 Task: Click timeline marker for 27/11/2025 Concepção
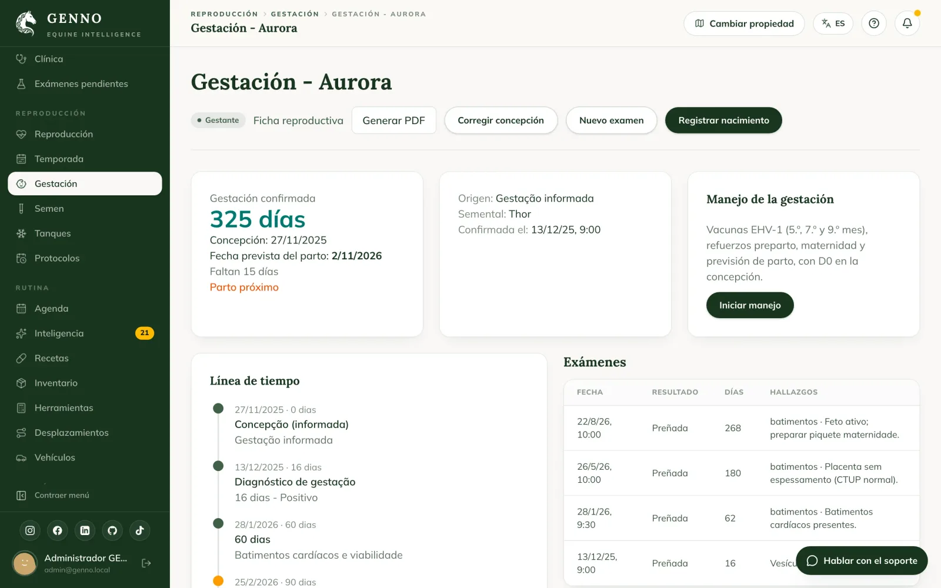tap(218, 409)
